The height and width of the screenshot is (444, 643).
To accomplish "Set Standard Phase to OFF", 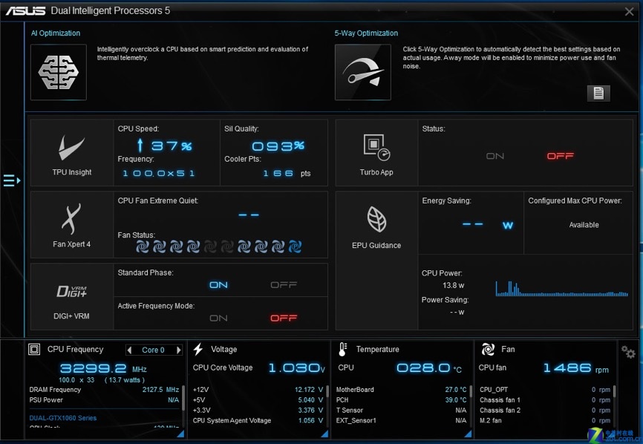I will [x=284, y=285].
